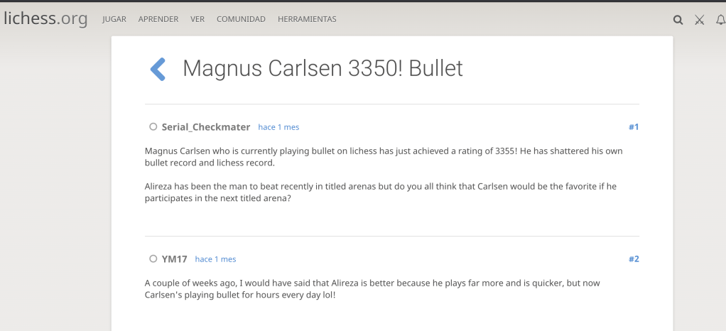The width and height of the screenshot is (726, 331).
Task: Click "hace 1 mes" on Serial_Checkmater's post
Action: 278,127
